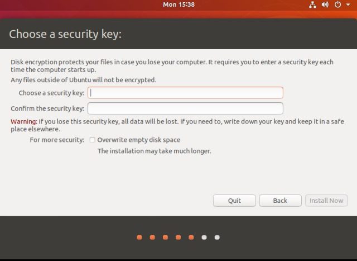Click the first orange progress dot
The image size is (357, 261).
coord(139,238)
